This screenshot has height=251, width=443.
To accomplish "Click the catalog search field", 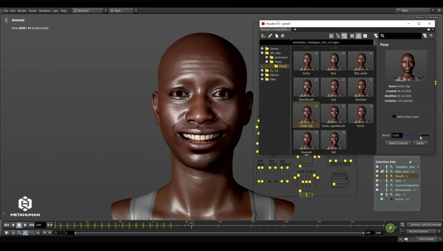I will pyautogui.click(x=400, y=36).
